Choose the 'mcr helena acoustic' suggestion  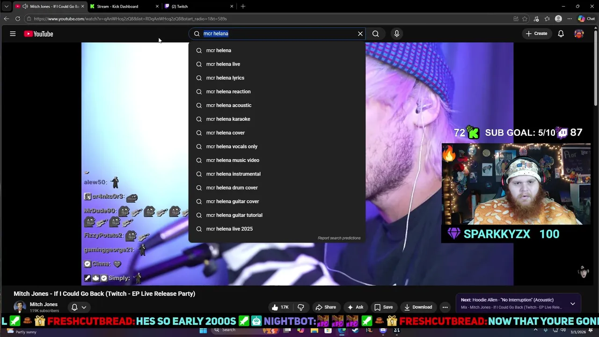click(x=277, y=105)
